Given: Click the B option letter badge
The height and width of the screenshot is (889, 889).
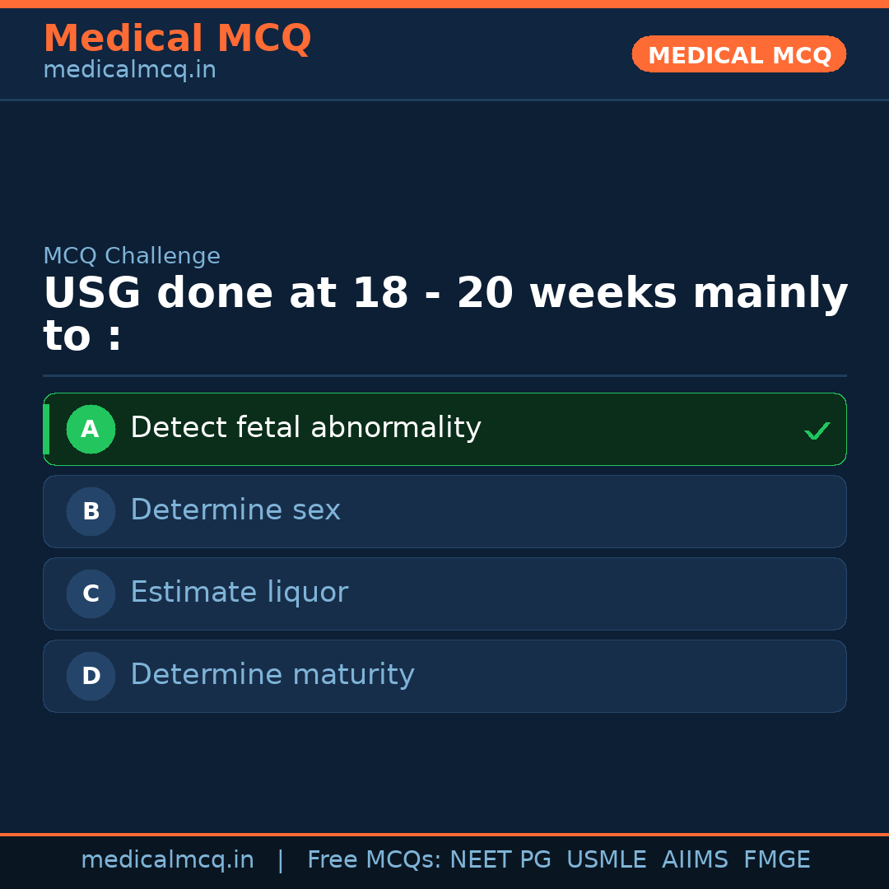Looking at the screenshot, I should click(x=91, y=511).
